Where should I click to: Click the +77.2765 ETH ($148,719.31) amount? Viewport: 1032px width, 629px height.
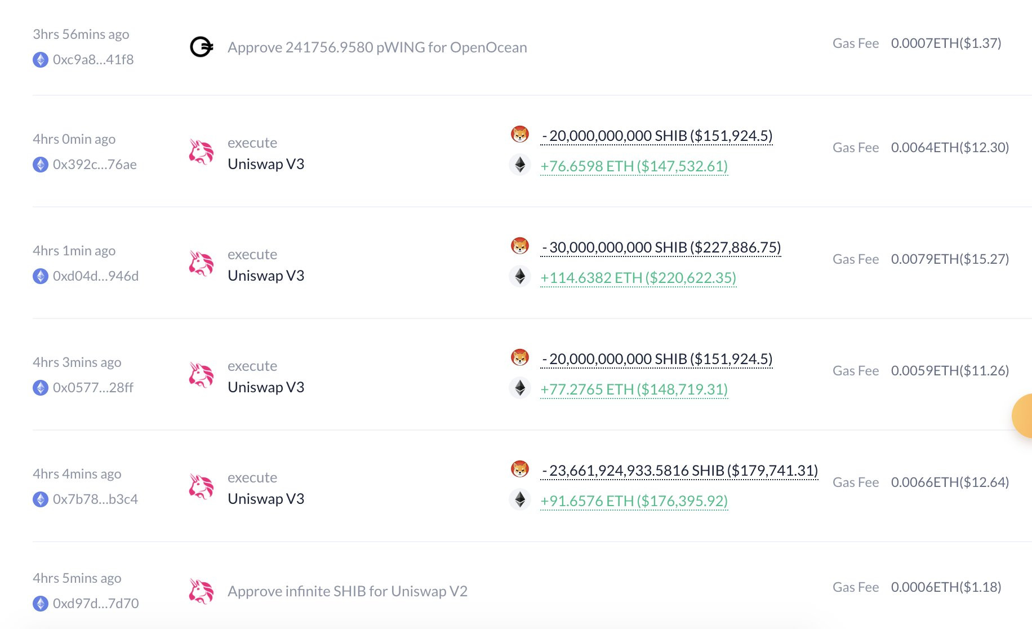coord(634,389)
